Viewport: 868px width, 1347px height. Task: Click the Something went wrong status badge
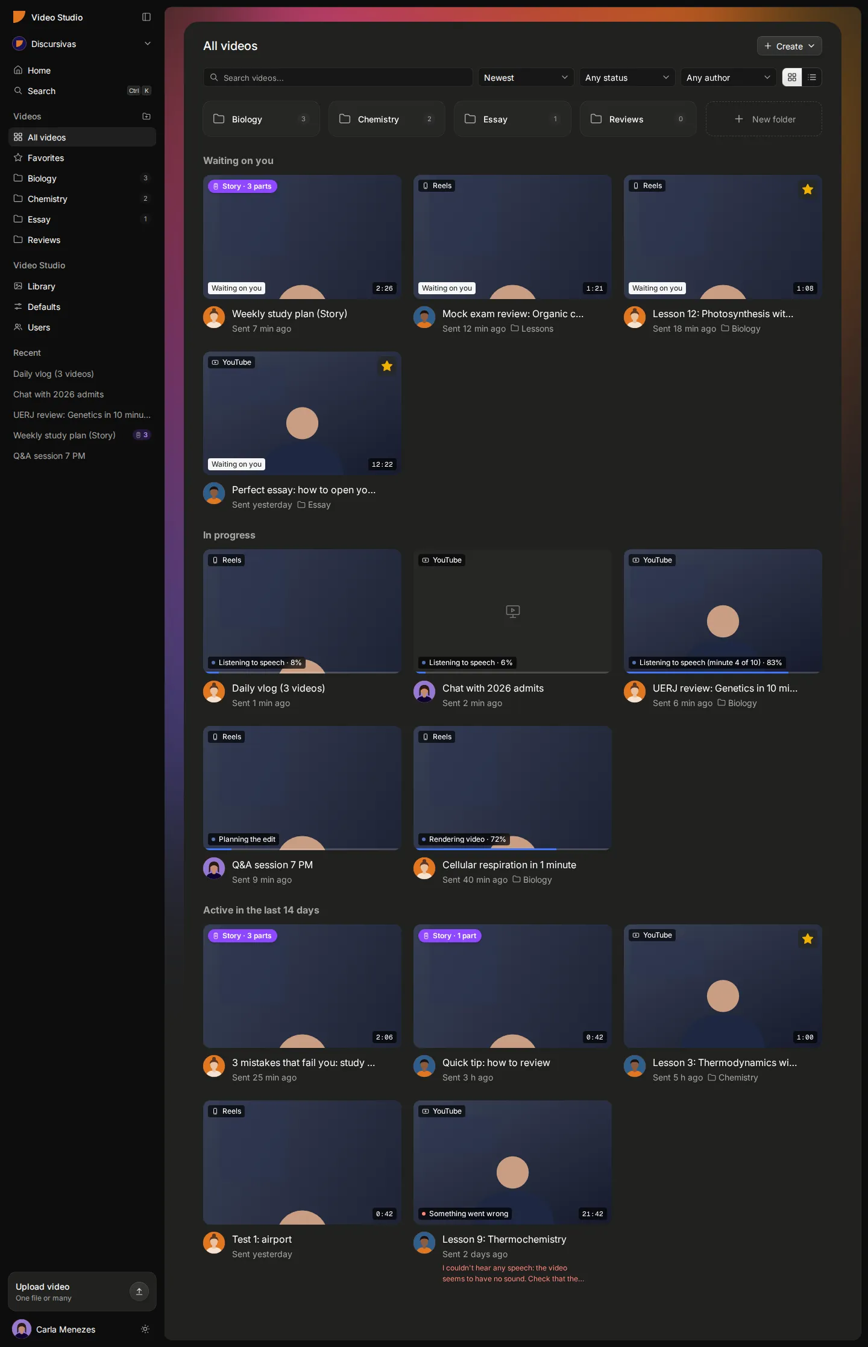pyautogui.click(x=465, y=1214)
